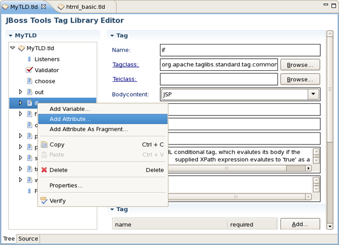
Task: Click the choose tag icon
Action: tap(30, 81)
